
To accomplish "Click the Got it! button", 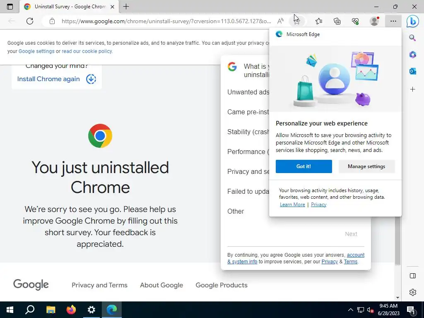I will [x=304, y=166].
